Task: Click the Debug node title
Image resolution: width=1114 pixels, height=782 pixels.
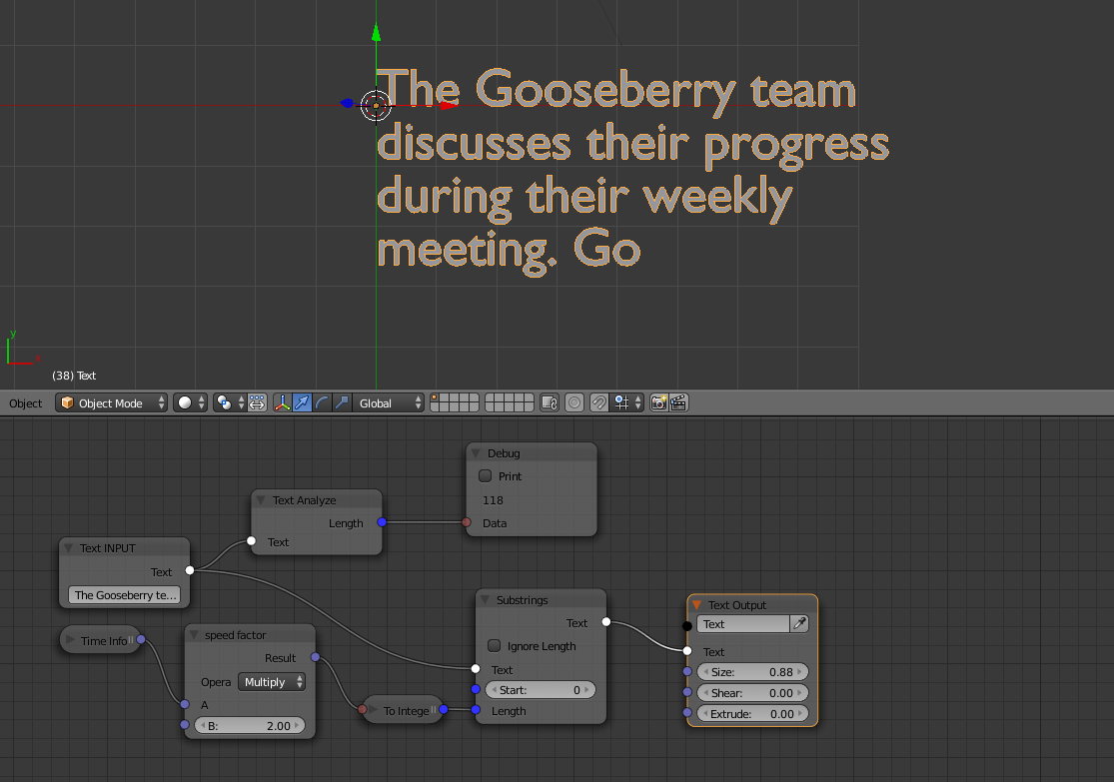Action: 504,453
